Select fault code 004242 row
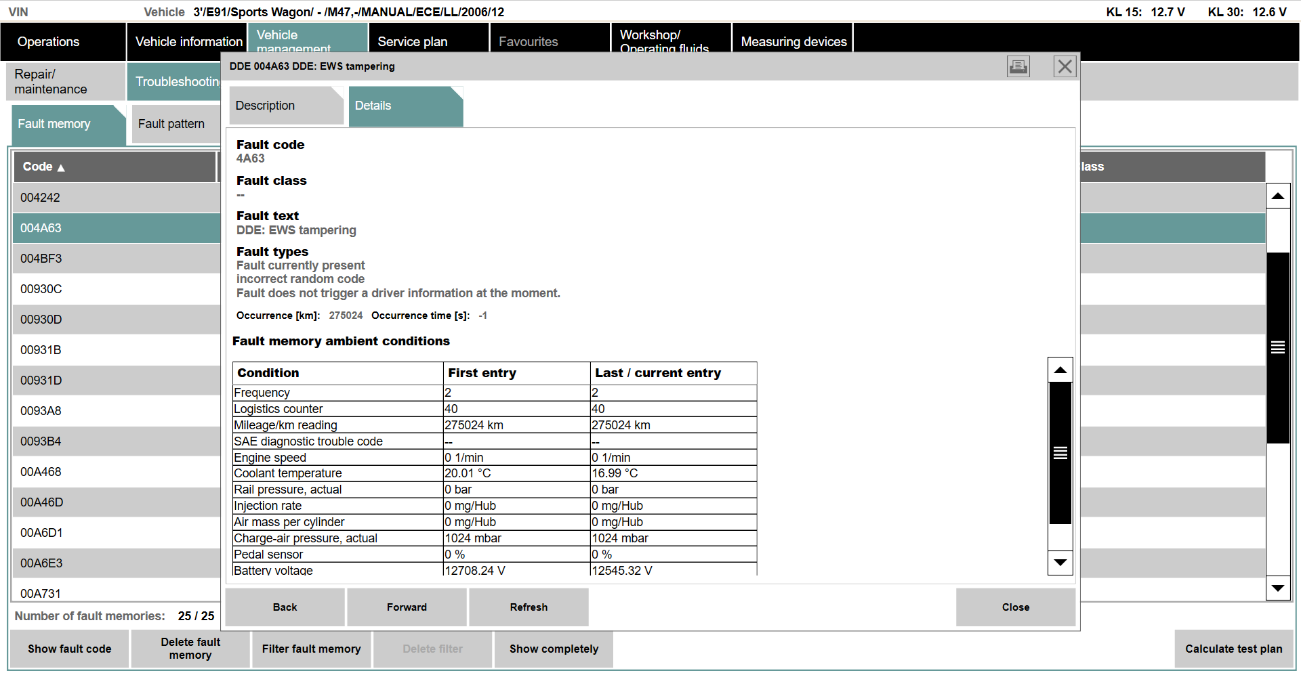This screenshot has height=673, width=1301. click(x=117, y=198)
